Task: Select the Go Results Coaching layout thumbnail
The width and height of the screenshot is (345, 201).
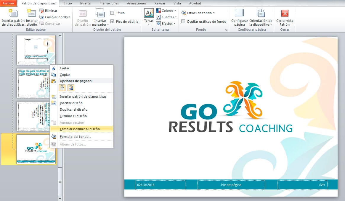Action: coord(36,149)
